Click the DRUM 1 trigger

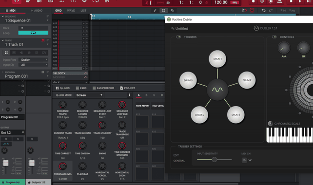pyautogui.click(x=217, y=59)
